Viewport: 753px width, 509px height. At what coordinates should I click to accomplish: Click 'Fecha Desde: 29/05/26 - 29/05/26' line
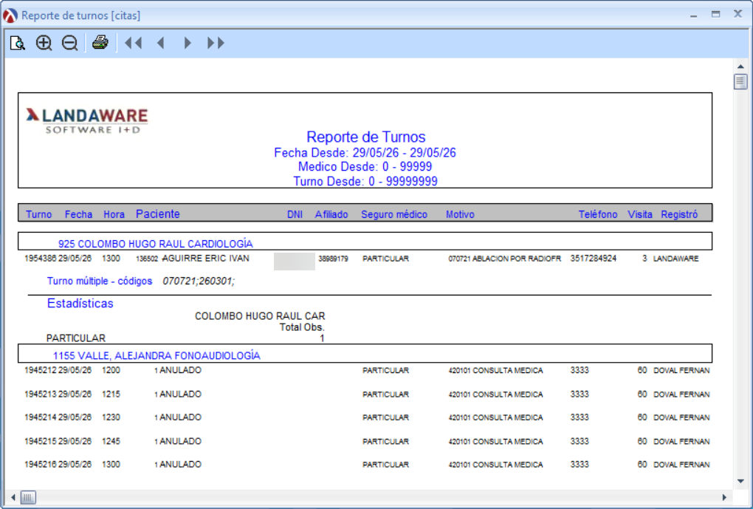tap(365, 153)
